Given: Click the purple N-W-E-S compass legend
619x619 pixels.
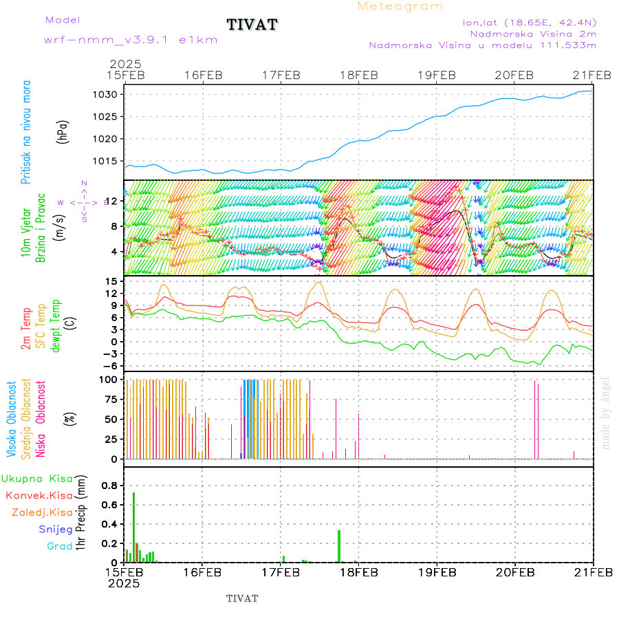Looking at the screenshot, I should 85,202.
